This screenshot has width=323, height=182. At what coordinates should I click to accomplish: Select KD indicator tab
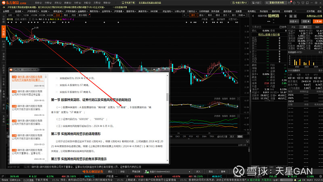pos(197,136)
